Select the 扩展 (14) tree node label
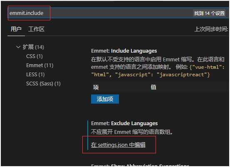The image size is (230, 167). click(33, 47)
